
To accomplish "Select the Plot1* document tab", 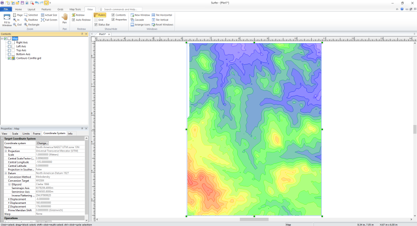I will (x=102, y=34).
